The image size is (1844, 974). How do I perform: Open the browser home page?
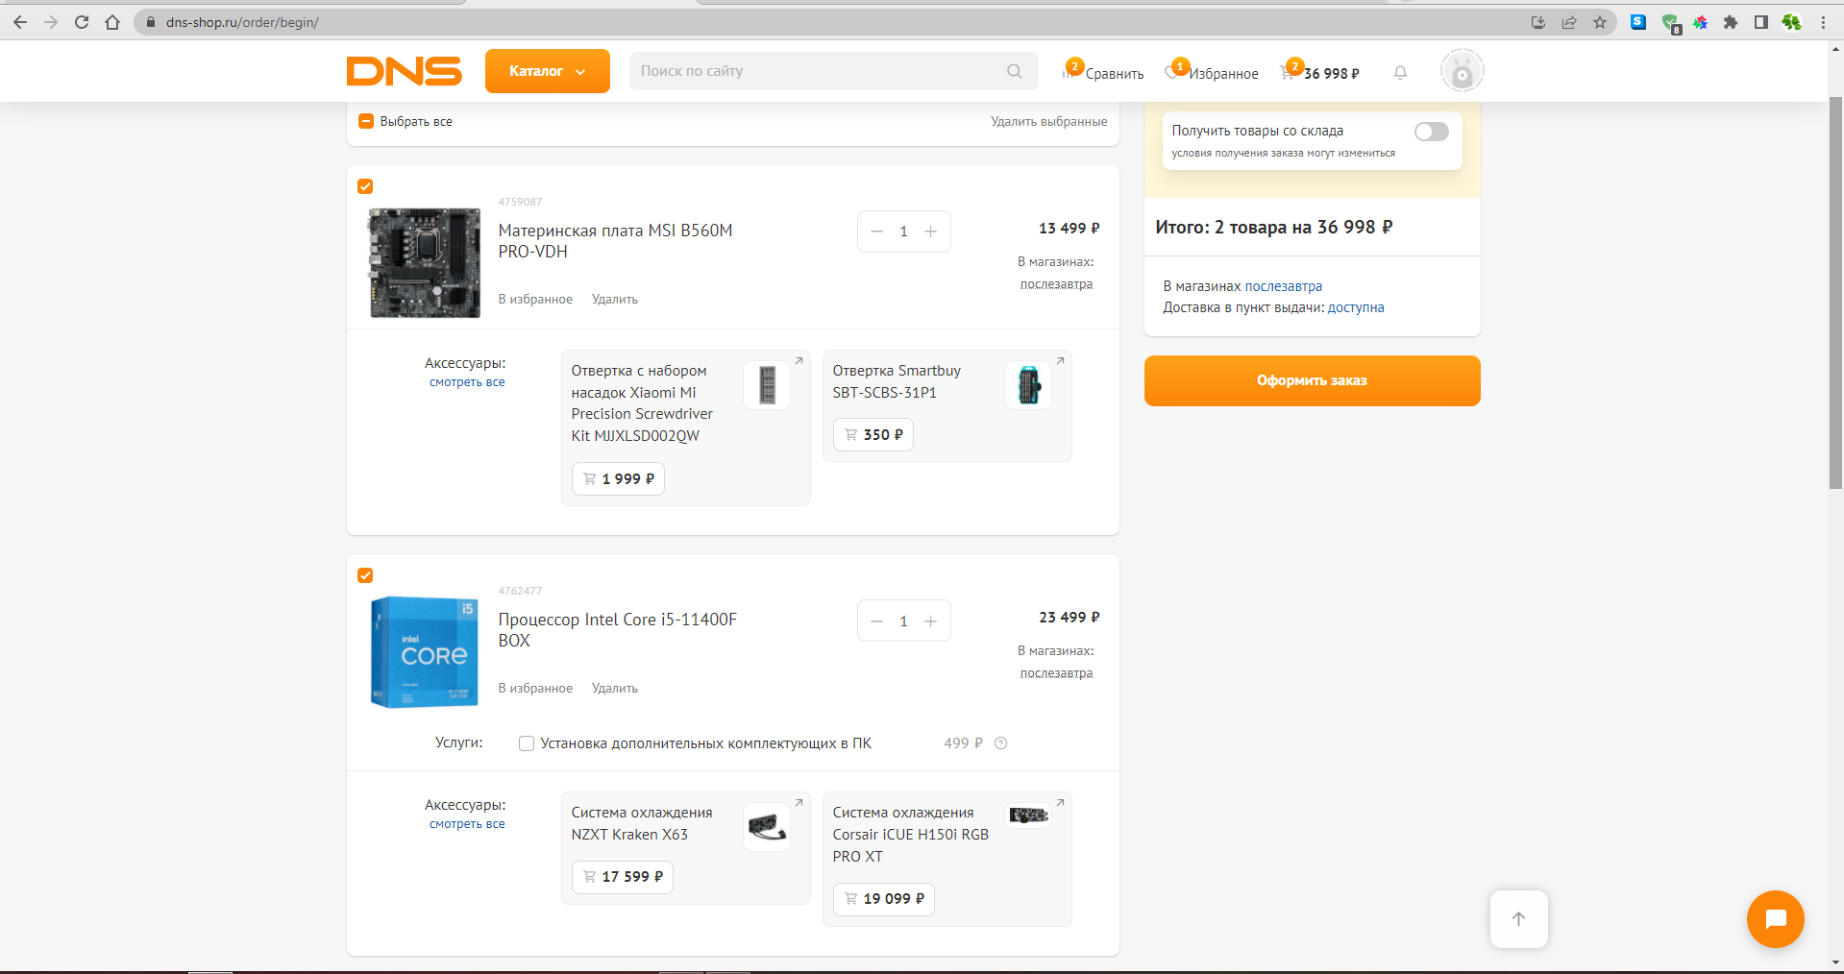pos(112,22)
